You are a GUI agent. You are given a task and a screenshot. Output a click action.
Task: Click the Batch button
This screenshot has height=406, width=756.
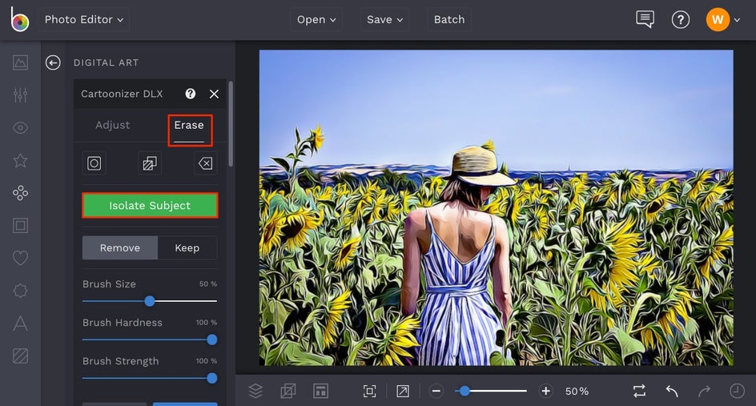coord(448,20)
